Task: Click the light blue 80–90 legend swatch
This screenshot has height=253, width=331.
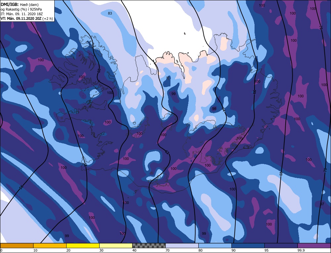Action: pos(215,245)
